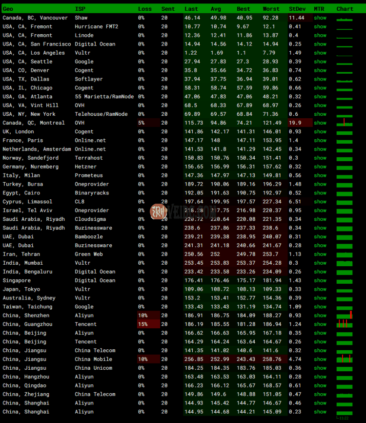The width and height of the screenshot is (366, 423).
Task: Click the ISP column header
Action: pos(80,9)
